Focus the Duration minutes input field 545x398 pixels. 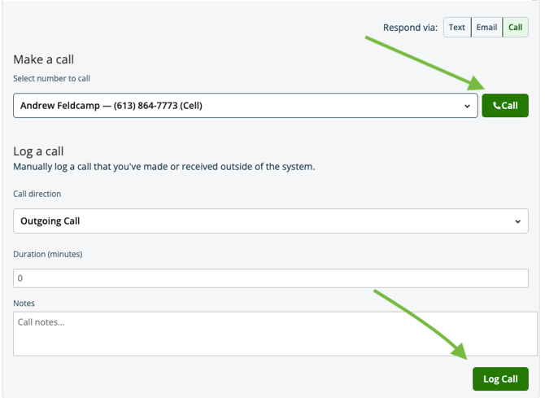271,278
